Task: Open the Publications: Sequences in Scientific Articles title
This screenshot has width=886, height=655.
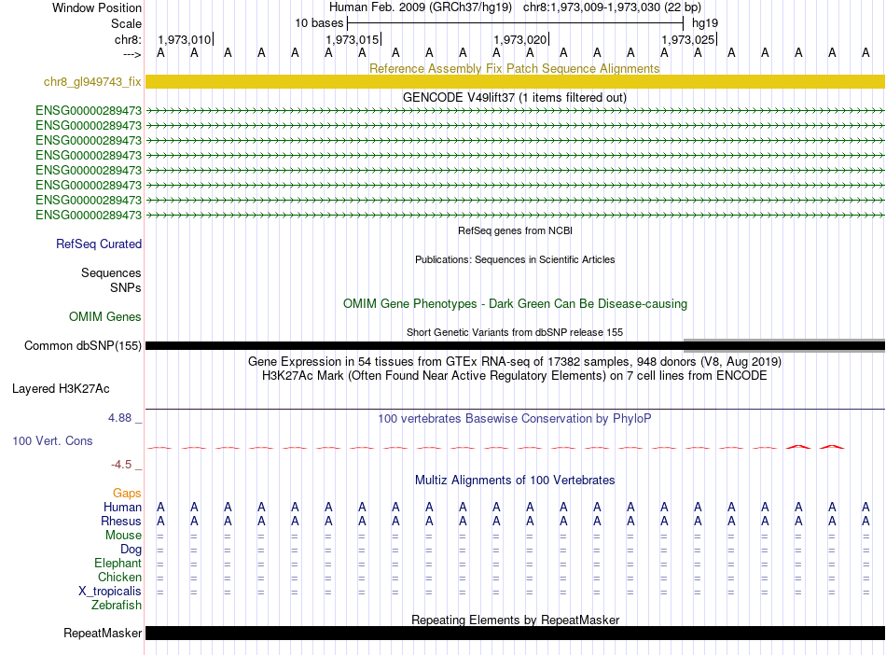Action: [x=515, y=259]
